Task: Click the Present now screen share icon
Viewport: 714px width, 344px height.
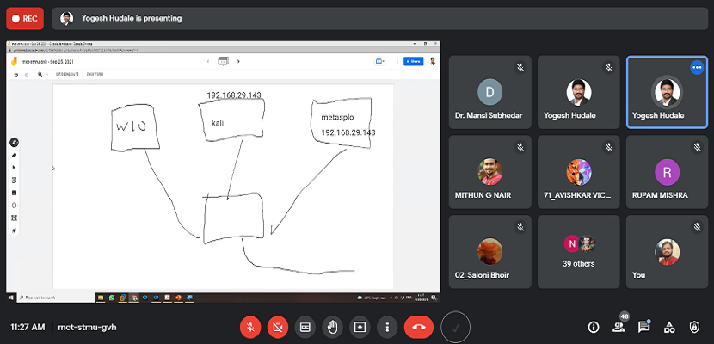Action: [x=360, y=327]
